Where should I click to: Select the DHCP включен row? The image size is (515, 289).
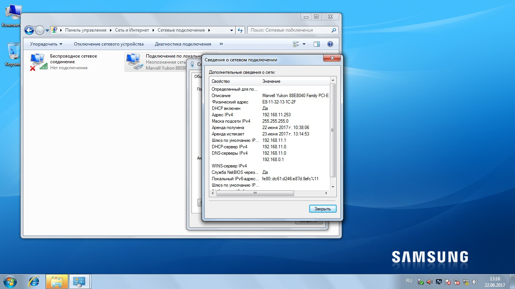270,108
